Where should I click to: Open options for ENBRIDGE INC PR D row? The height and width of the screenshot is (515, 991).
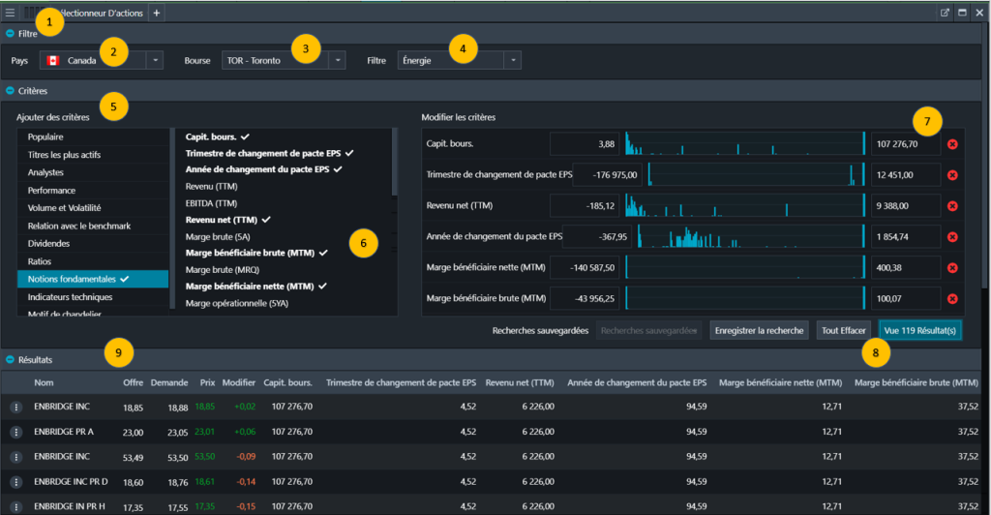(15, 479)
